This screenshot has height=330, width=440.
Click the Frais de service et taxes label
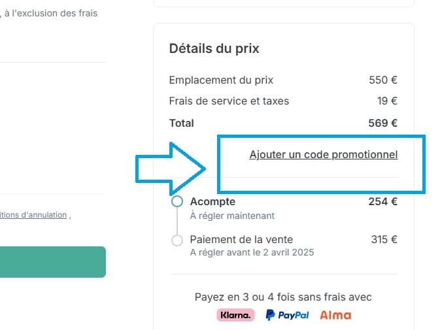229,101
